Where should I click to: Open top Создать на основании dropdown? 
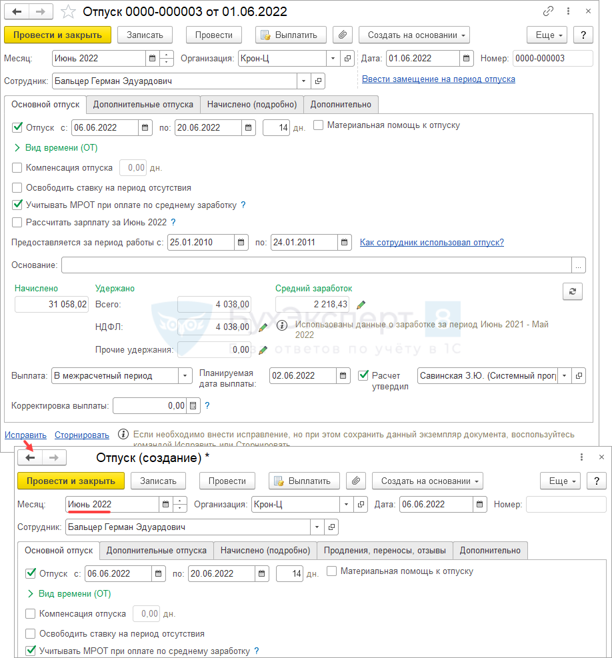pyautogui.click(x=413, y=35)
